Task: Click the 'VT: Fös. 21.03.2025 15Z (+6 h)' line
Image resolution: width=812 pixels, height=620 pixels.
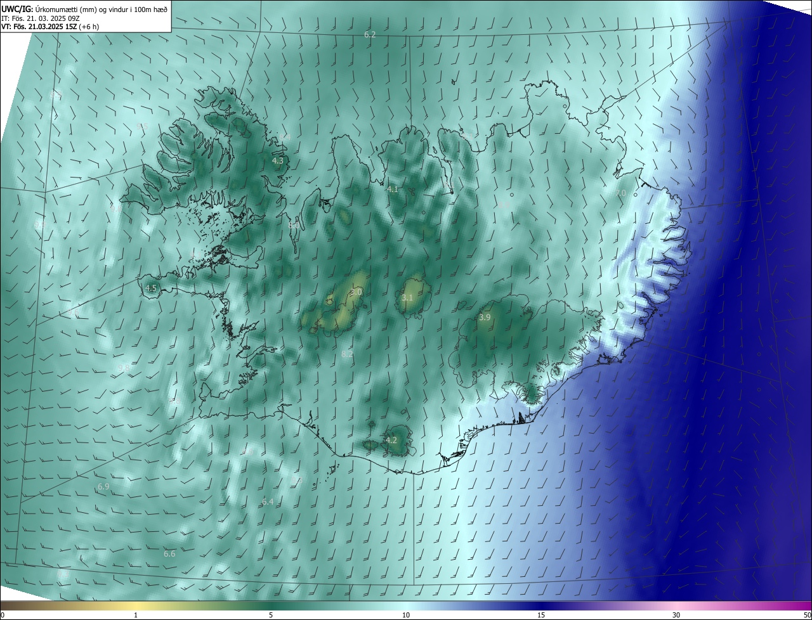Action: [50, 27]
